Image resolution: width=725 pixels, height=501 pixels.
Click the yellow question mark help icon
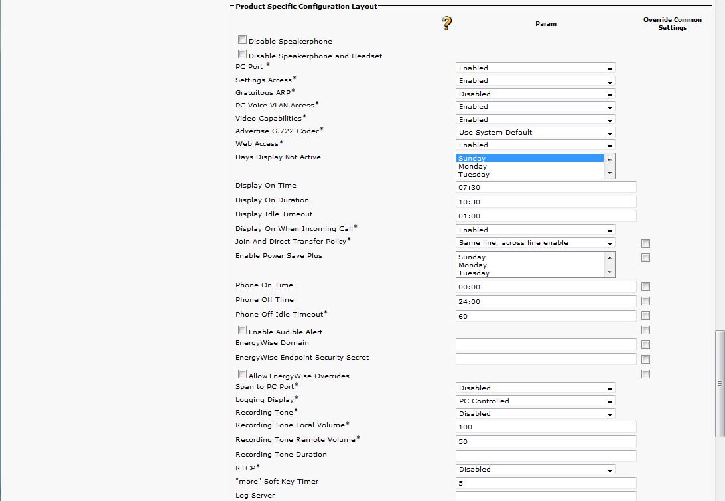(446, 24)
